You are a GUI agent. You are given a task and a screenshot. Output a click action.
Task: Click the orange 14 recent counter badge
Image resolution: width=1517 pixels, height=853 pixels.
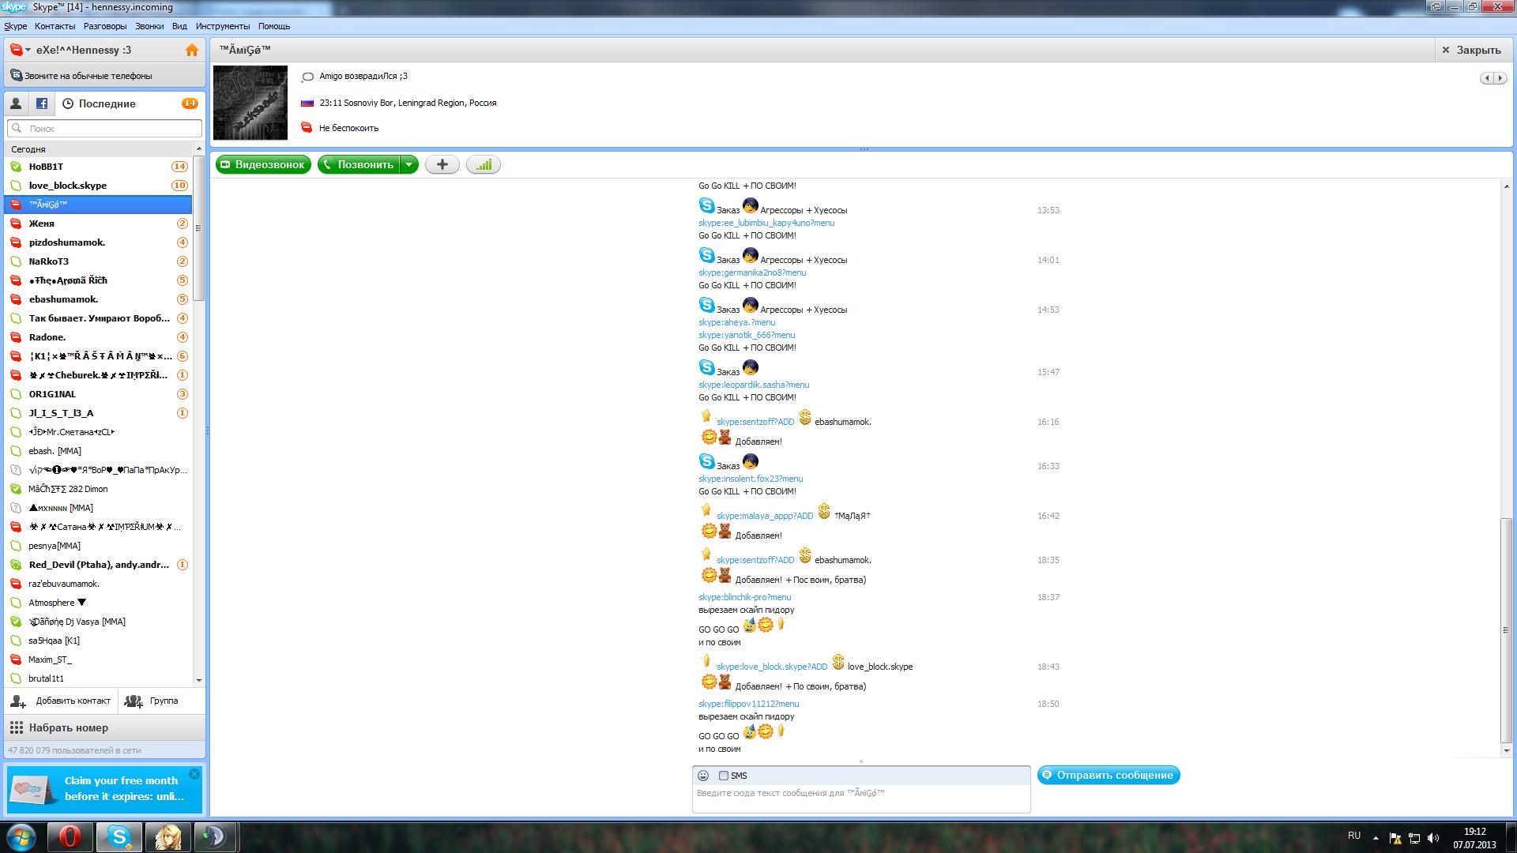click(190, 103)
